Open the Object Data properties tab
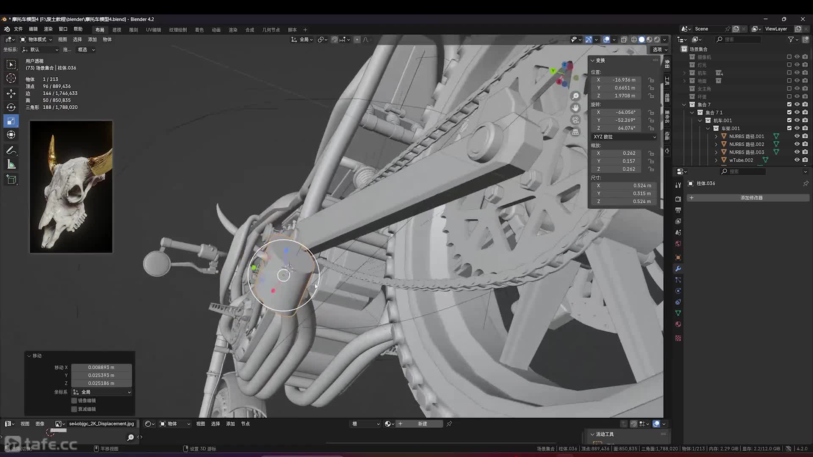 coord(678,313)
